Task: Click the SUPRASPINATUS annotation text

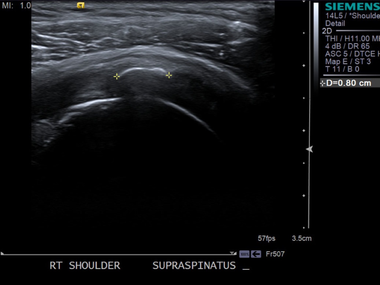Action: 194,265
